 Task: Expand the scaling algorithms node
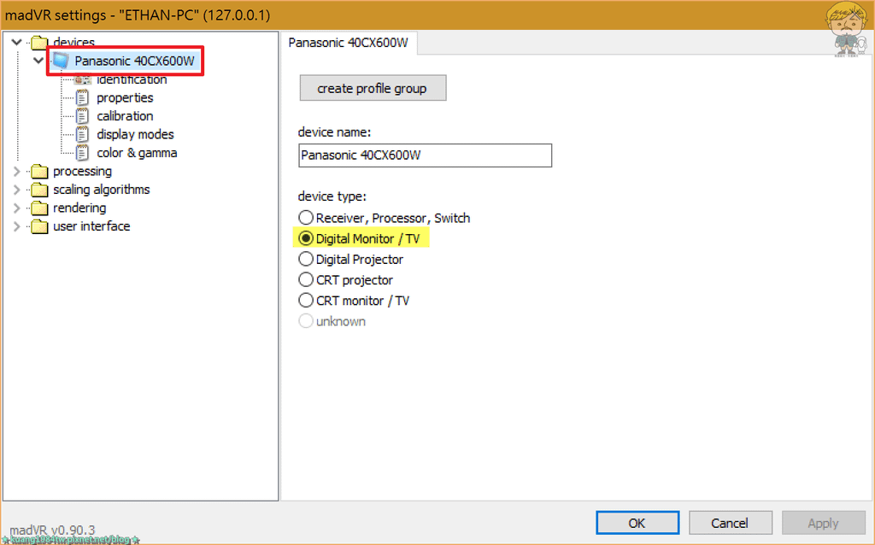pyautogui.click(x=17, y=190)
